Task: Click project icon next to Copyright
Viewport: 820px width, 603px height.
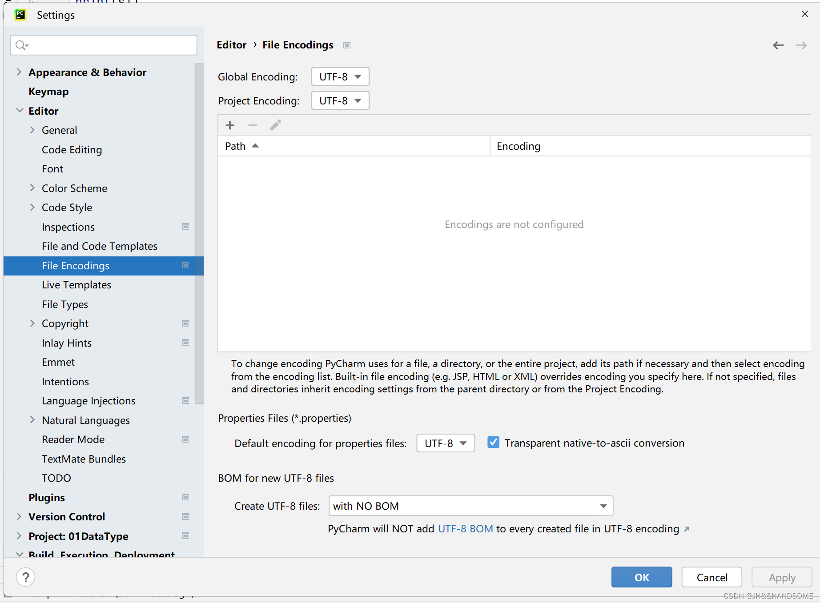Action: coord(185,323)
